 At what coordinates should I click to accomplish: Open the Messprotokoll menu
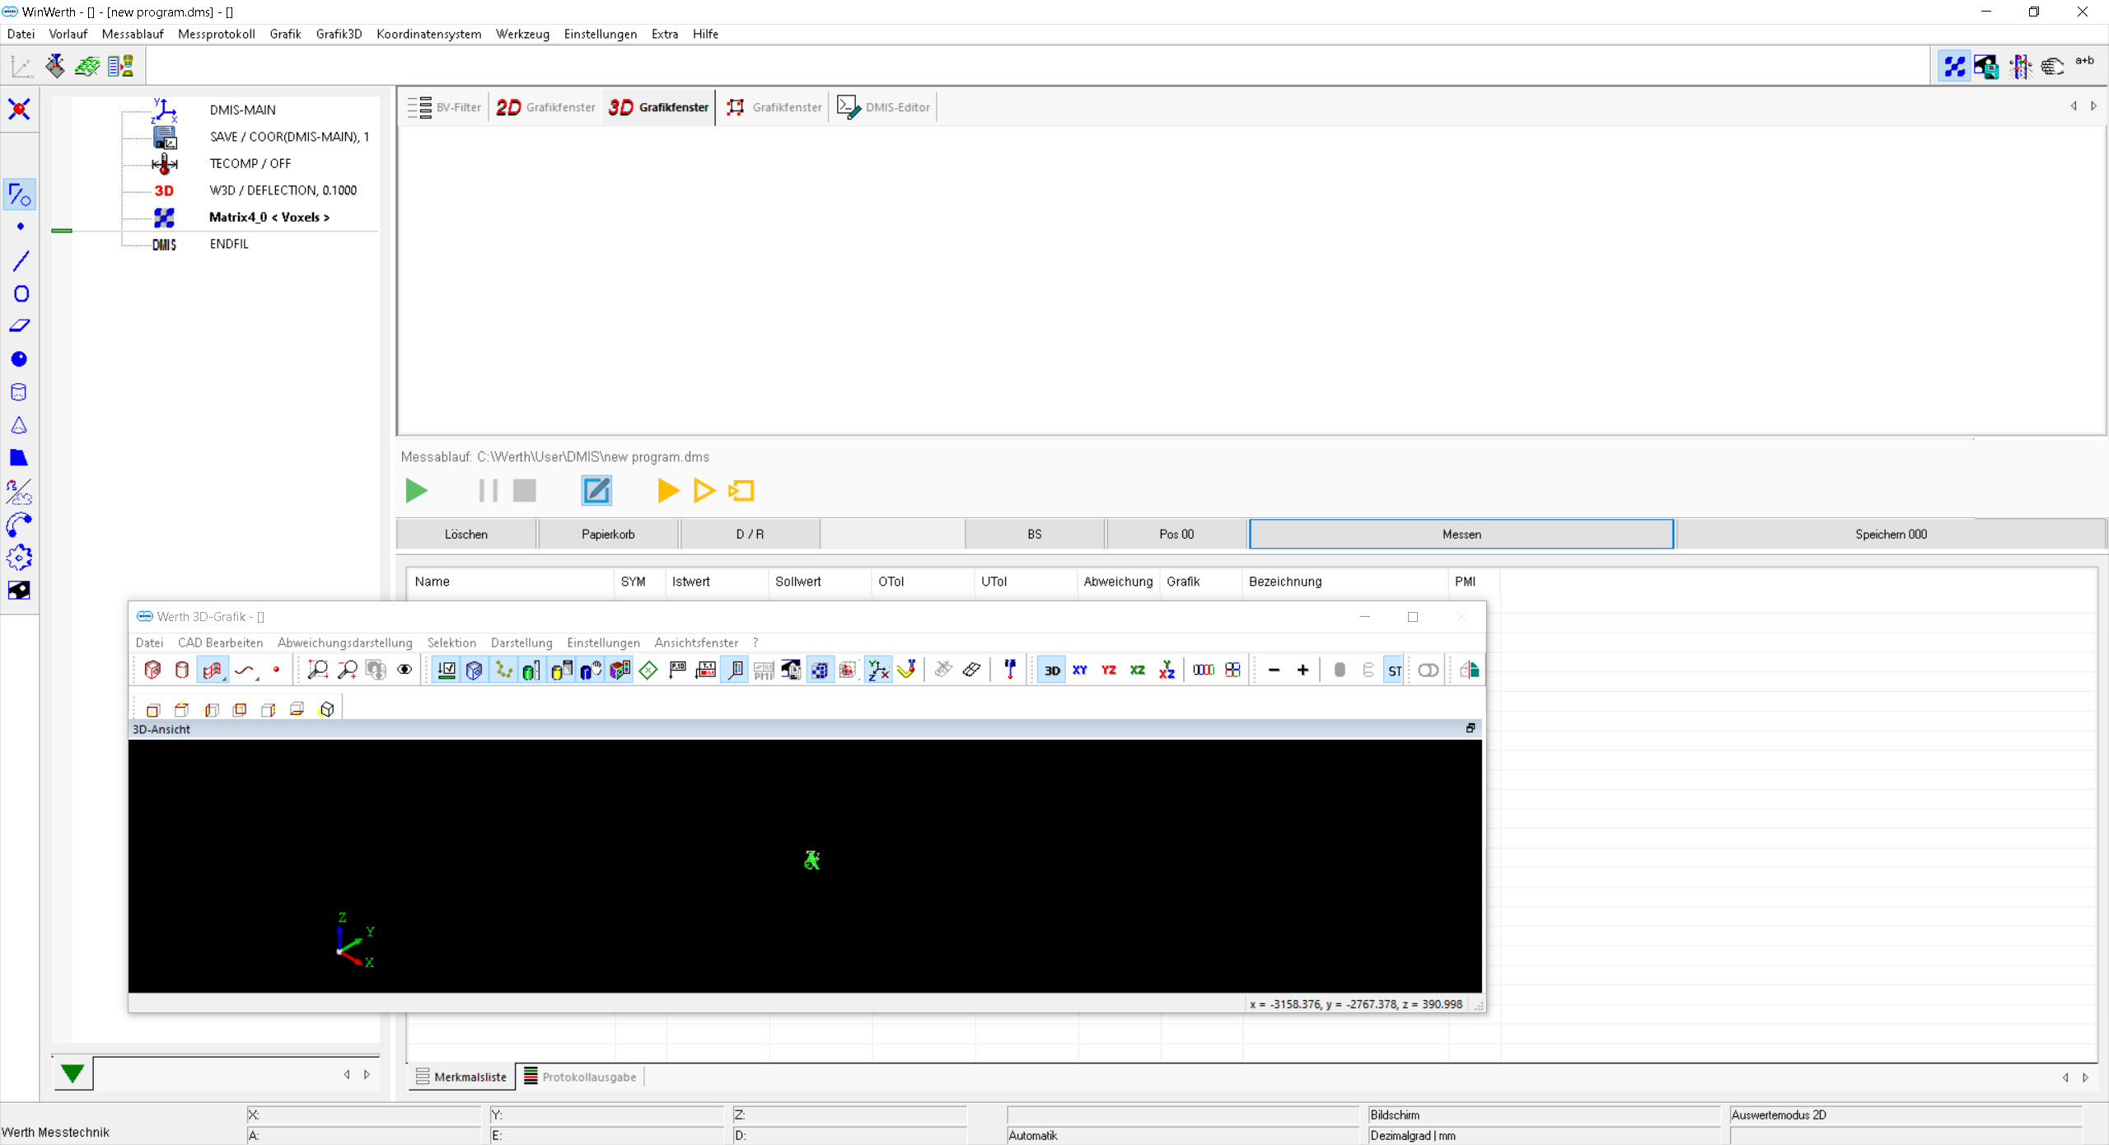click(217, 34)
